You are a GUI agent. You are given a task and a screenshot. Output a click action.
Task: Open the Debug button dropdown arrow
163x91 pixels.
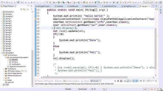point(56,2)
